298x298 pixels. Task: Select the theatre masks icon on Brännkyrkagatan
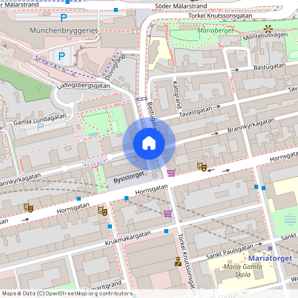click(x=202, y=167)
